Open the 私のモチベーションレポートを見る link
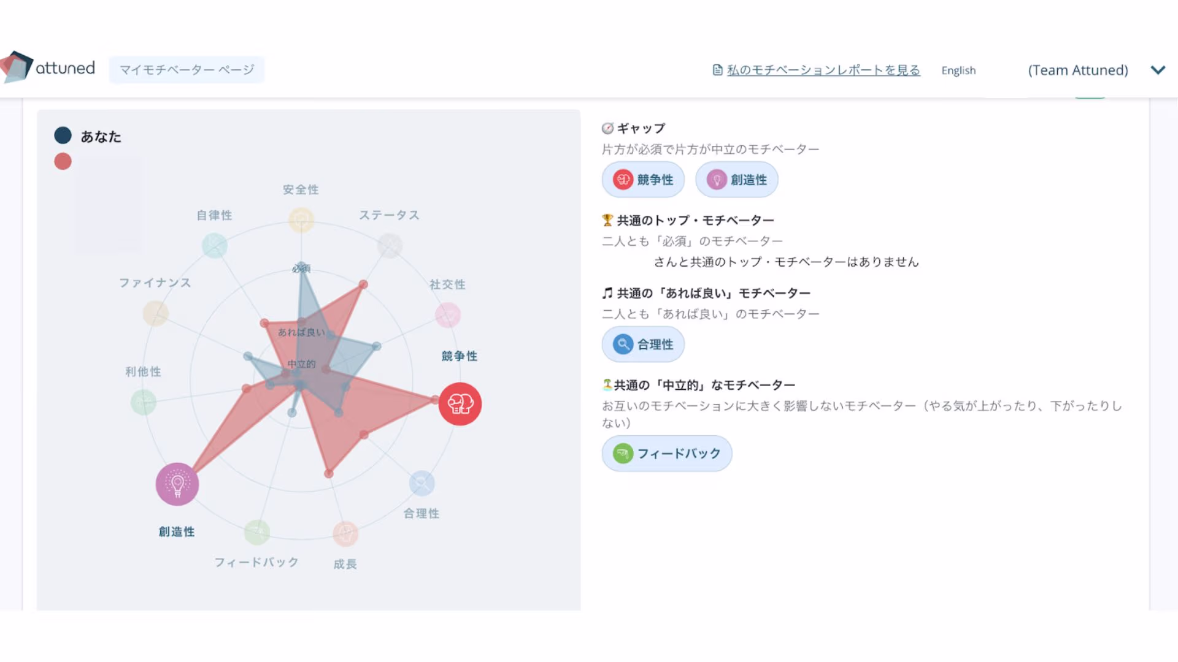The image size is (1178, 662). coord(823,70)
